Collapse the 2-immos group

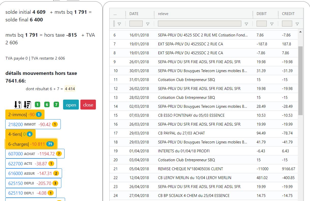(25, 114)
